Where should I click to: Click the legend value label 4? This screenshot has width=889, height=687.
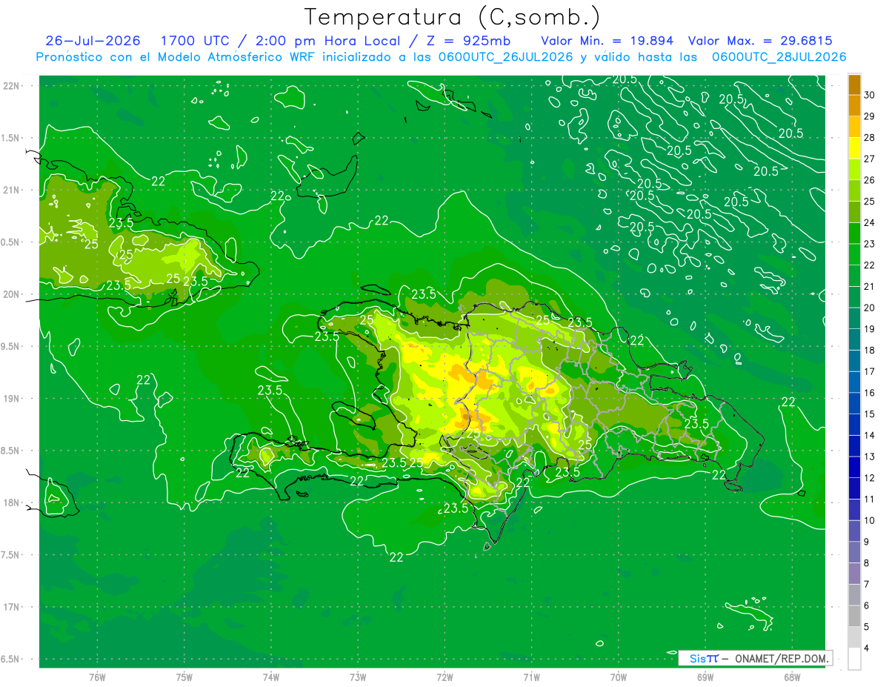[868, 648]
